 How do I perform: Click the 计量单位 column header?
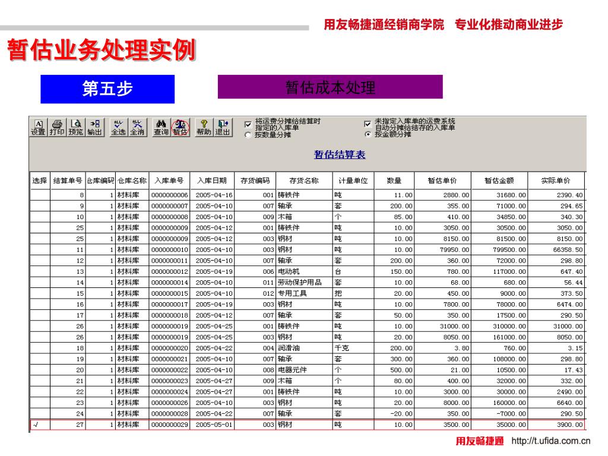[353, 180]
